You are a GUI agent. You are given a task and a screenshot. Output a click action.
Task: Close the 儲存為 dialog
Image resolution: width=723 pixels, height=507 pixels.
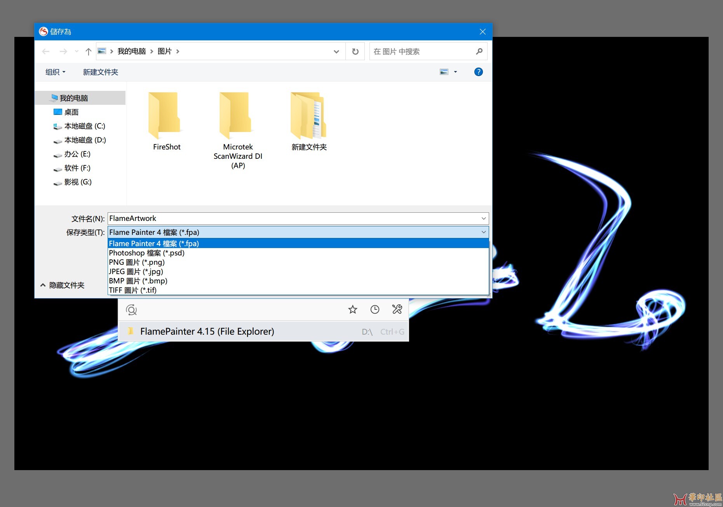point(483,32)
